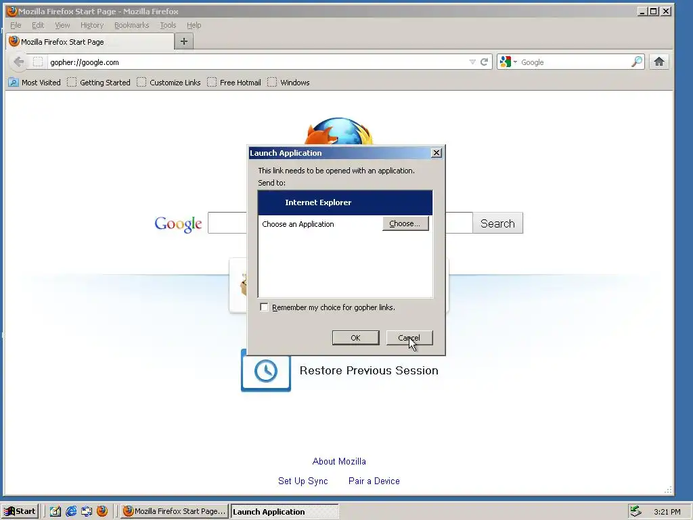Open the Windows bookmark
The width and height of the screenshot is (693, 520).
click(x=288, y=82)
